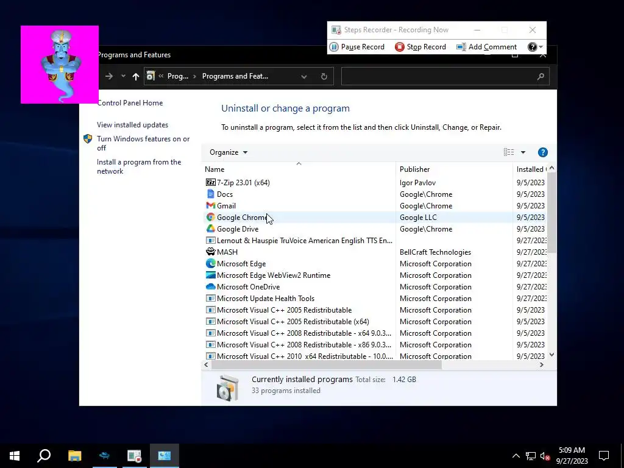Click Install a program from the network
This screenshot has height=468, width=624.
139,167
